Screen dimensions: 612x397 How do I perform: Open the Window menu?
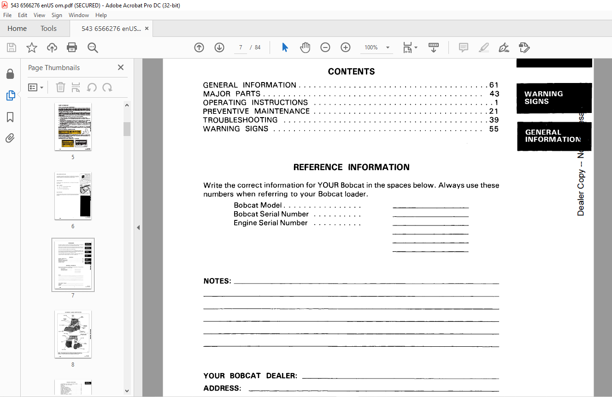[79, 15]
